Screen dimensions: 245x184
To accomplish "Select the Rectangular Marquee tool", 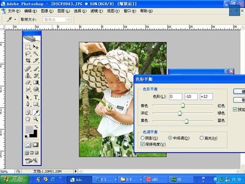I will [x=28, y=47].
